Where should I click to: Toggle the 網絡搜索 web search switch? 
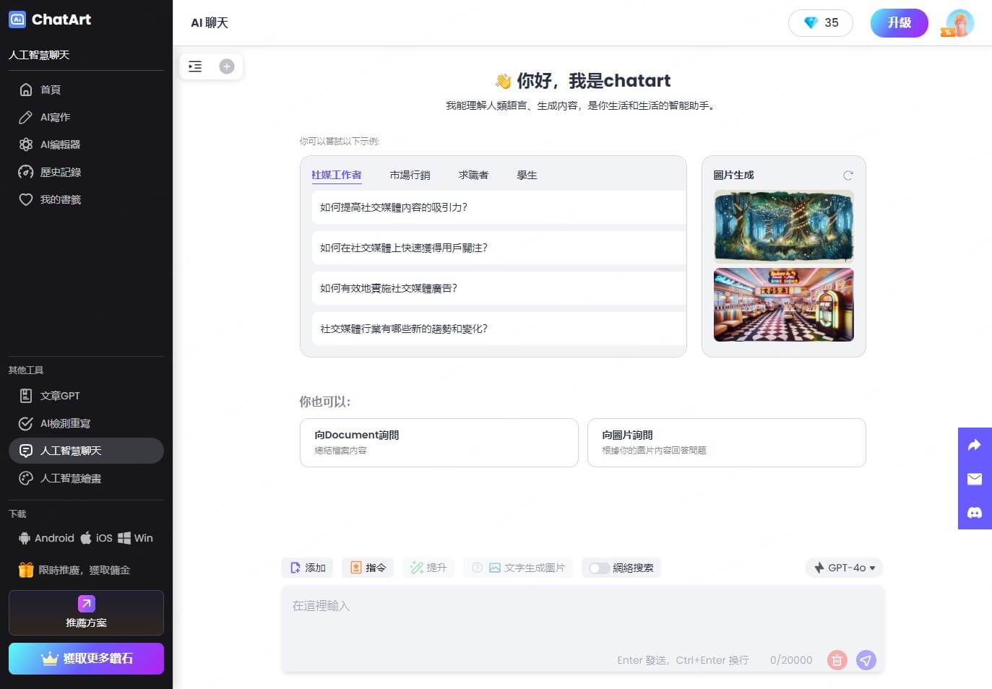click(599, 568)
